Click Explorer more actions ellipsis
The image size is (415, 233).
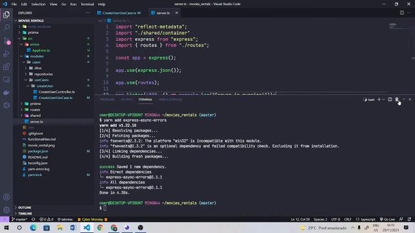[x=88, y=13]
